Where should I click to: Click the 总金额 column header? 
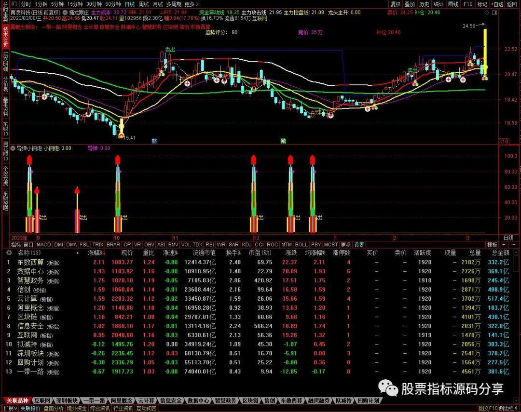(x=500, y=253)
